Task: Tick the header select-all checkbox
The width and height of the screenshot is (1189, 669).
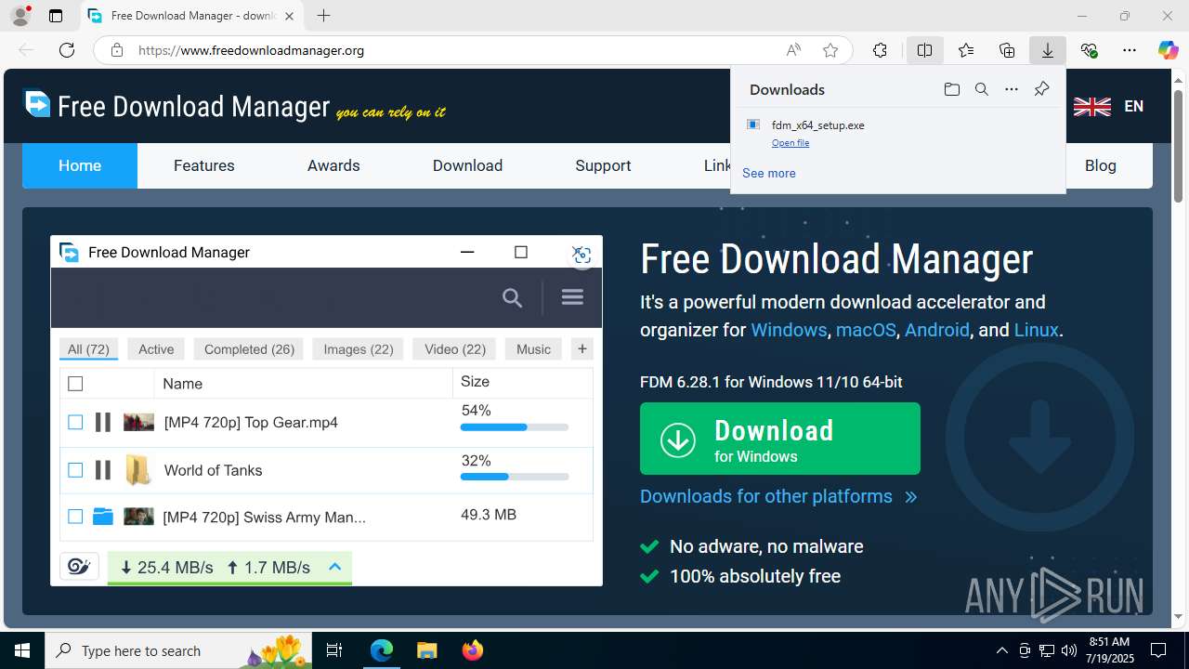Action: [x=75, y=384]
